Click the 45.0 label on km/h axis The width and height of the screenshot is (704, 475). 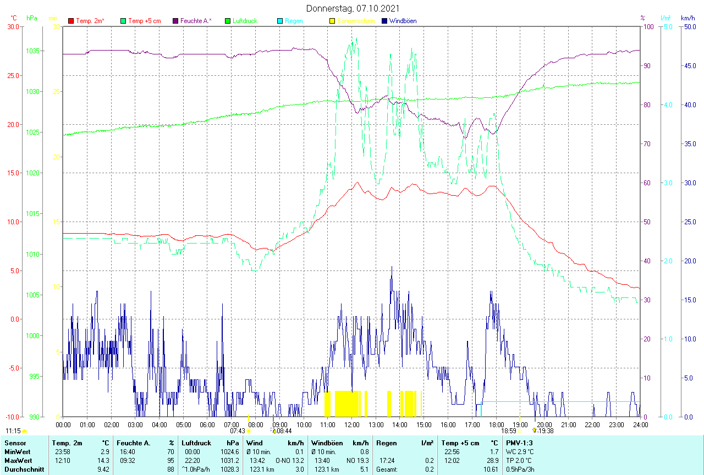click(689, 66)
